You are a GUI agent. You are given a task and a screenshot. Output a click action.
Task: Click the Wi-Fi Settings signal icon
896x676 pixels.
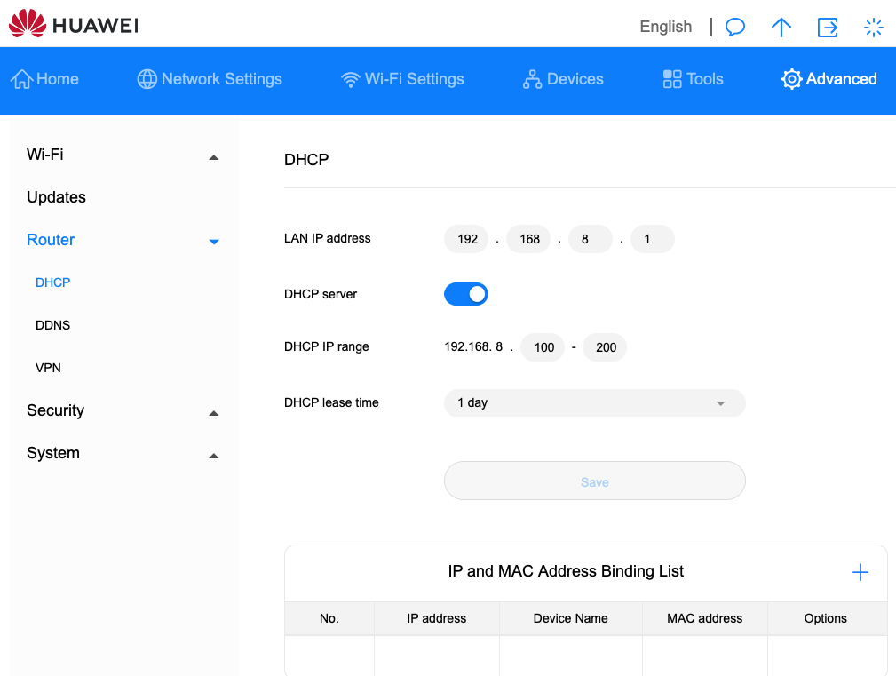tap(350, 79)
